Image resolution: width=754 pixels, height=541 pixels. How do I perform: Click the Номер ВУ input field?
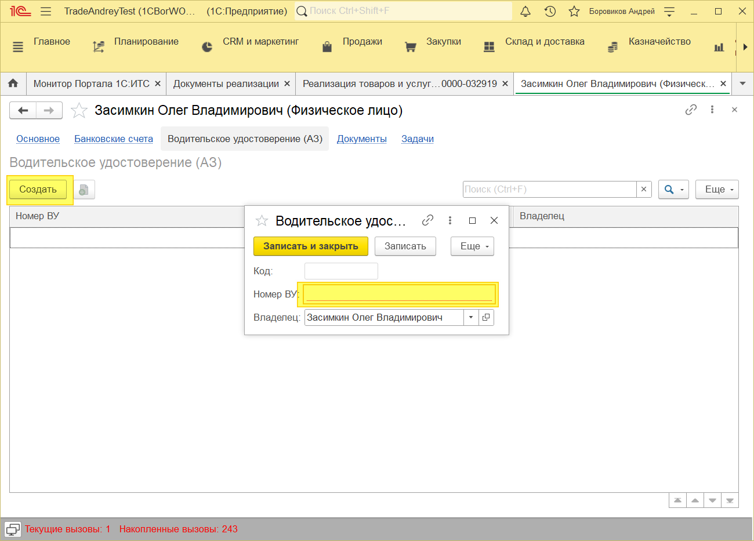(399, 294)
